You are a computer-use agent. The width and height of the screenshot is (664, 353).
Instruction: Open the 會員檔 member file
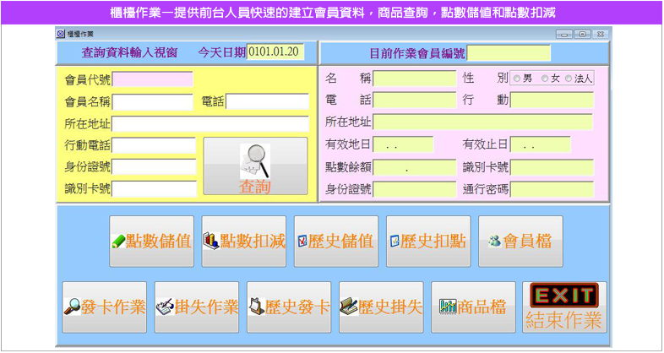click(520, 242)
